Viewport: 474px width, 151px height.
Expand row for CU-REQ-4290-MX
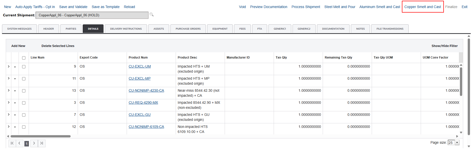coord(9,103)
